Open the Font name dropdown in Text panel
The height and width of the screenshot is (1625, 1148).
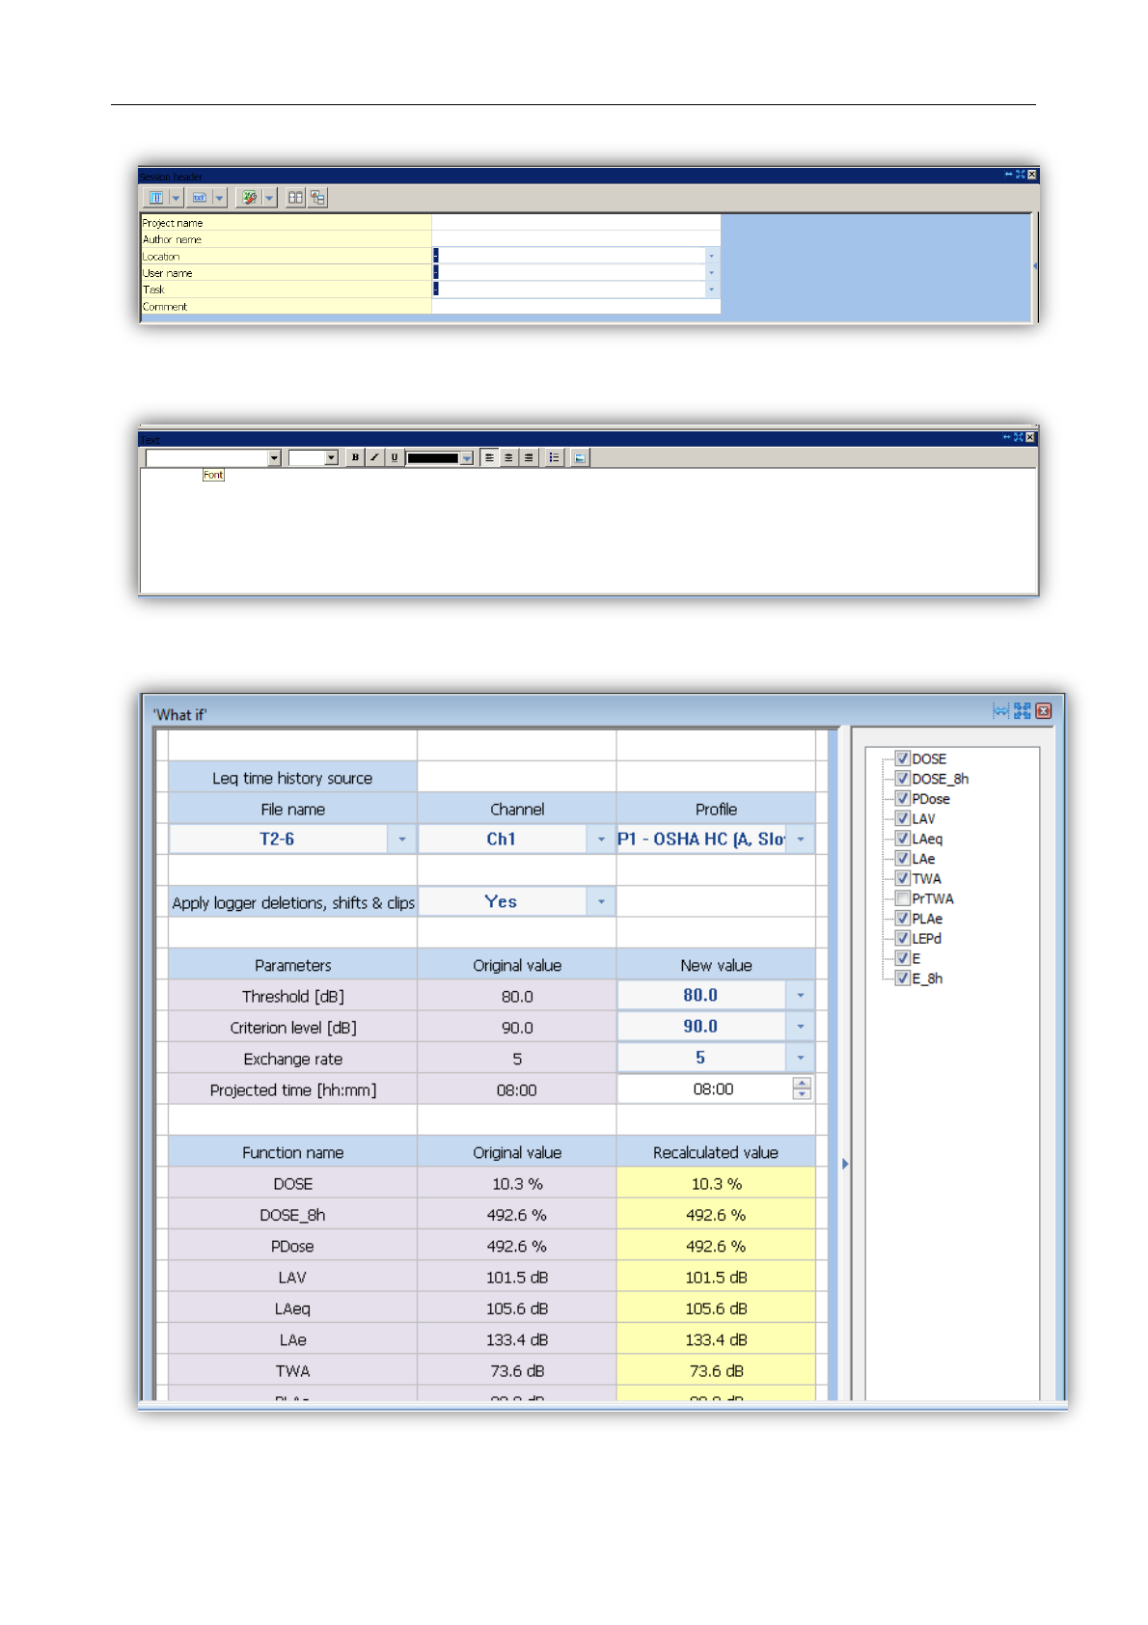[274, 457]
